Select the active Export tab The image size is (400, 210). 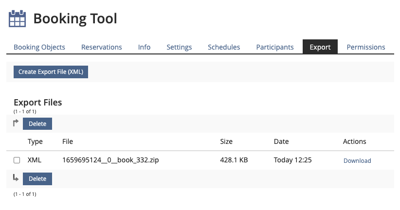click(320, 47)
